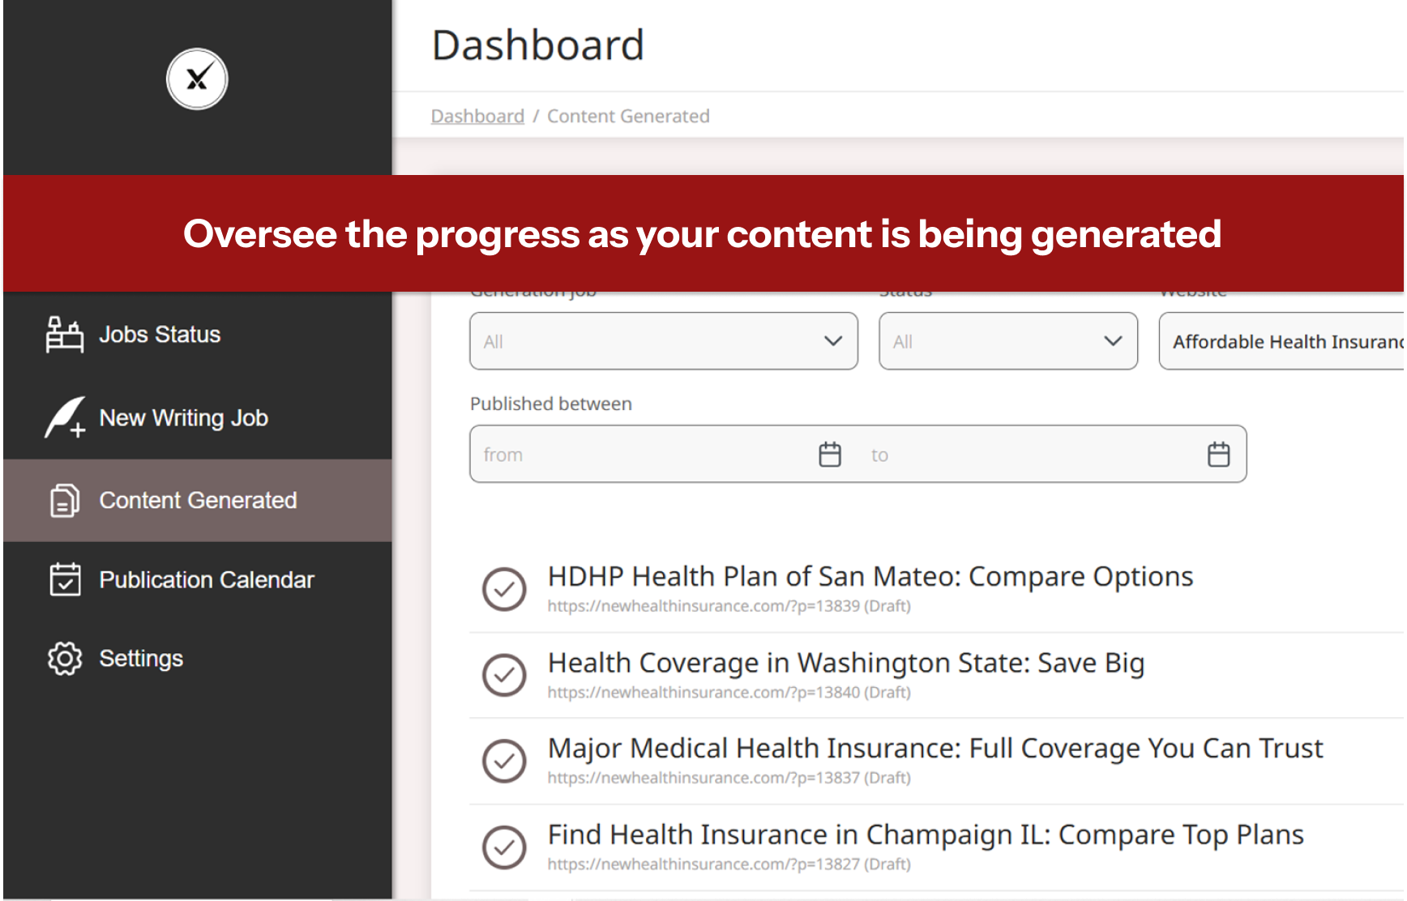This screenshot has height=901, width=1407.
Task: Toggle check circle for Champaign IL article
Action: click(x=504, y=847)
